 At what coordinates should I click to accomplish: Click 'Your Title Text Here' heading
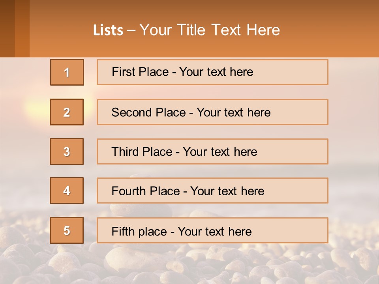[210, 30]
